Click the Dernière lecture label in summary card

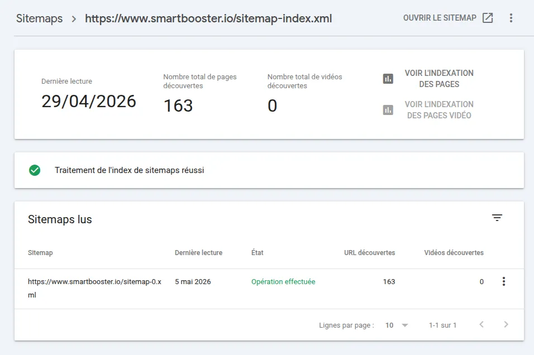pyautogui.click(x=67, y=81)
